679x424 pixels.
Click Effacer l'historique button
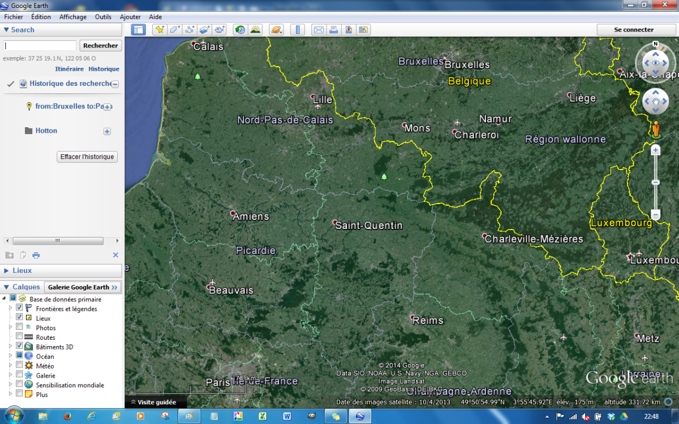coord(87,157)
